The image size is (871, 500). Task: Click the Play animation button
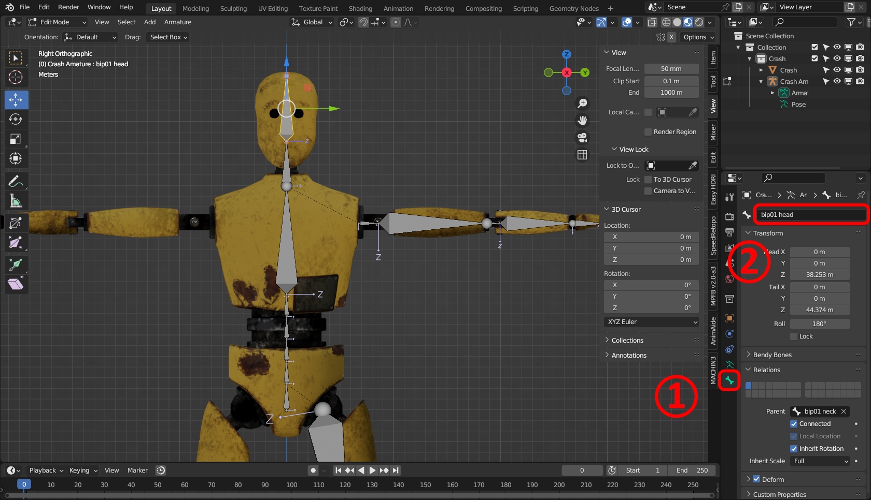click(372, 470)
